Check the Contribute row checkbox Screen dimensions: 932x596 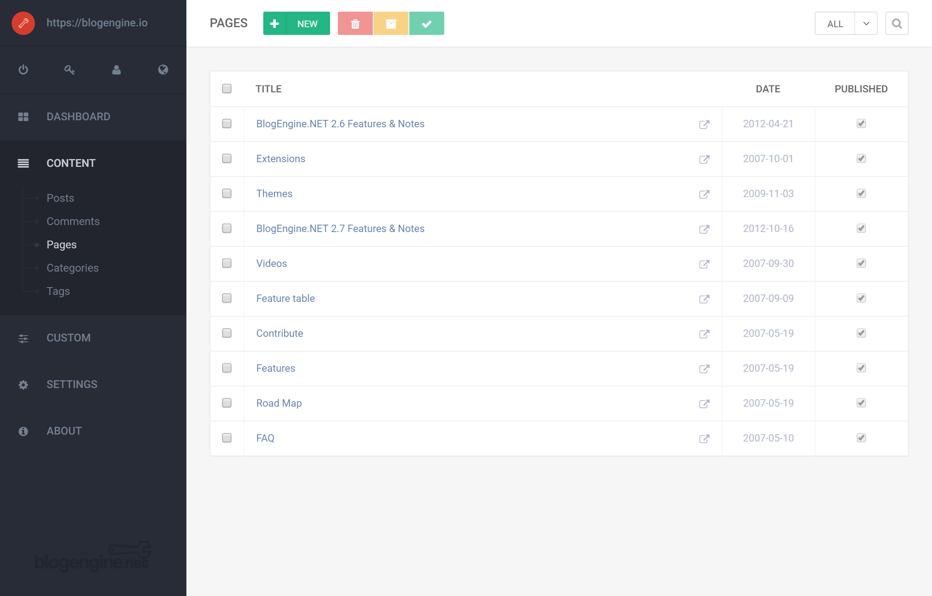pyautogui.click(x=227, y=333)
